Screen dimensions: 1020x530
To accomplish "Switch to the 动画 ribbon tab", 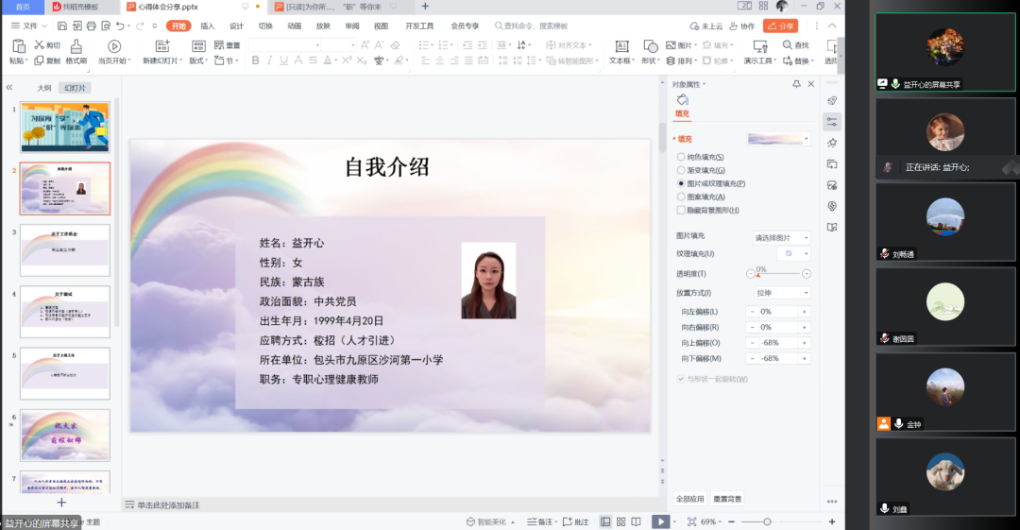I will [x=295, y=26].
